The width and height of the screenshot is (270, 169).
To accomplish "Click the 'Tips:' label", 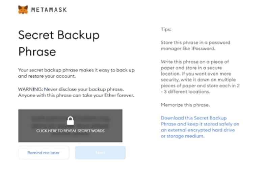I will click(166, 29).
